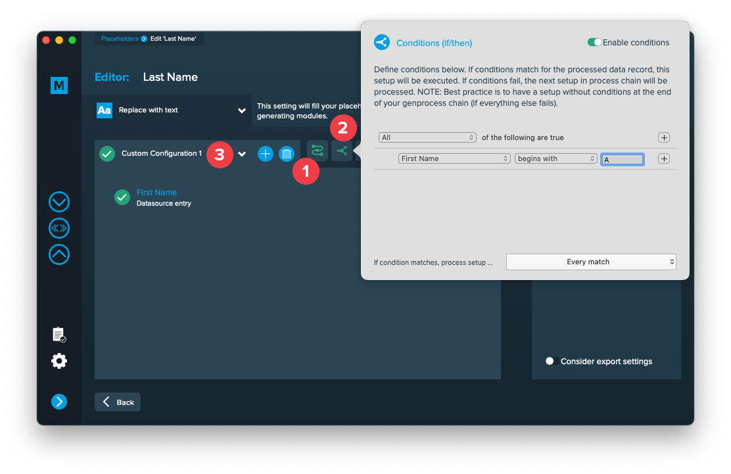This screenshot has width=731, height=474.
Task: Click the blue M logo icon
Action: pos(59,85)
